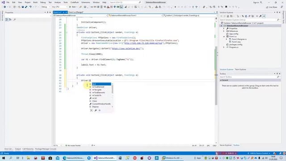Click the Undo icon in the toolbar
Image resolution: width=286 pixels, height=161 pixels.
[30, 7]
